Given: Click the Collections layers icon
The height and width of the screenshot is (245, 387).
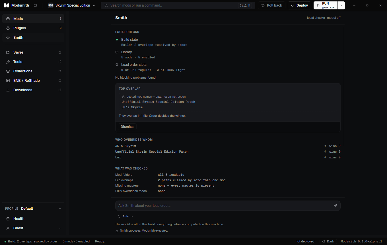Looking at the screenshot, I should pyautogui.click(x=8, y=71).
